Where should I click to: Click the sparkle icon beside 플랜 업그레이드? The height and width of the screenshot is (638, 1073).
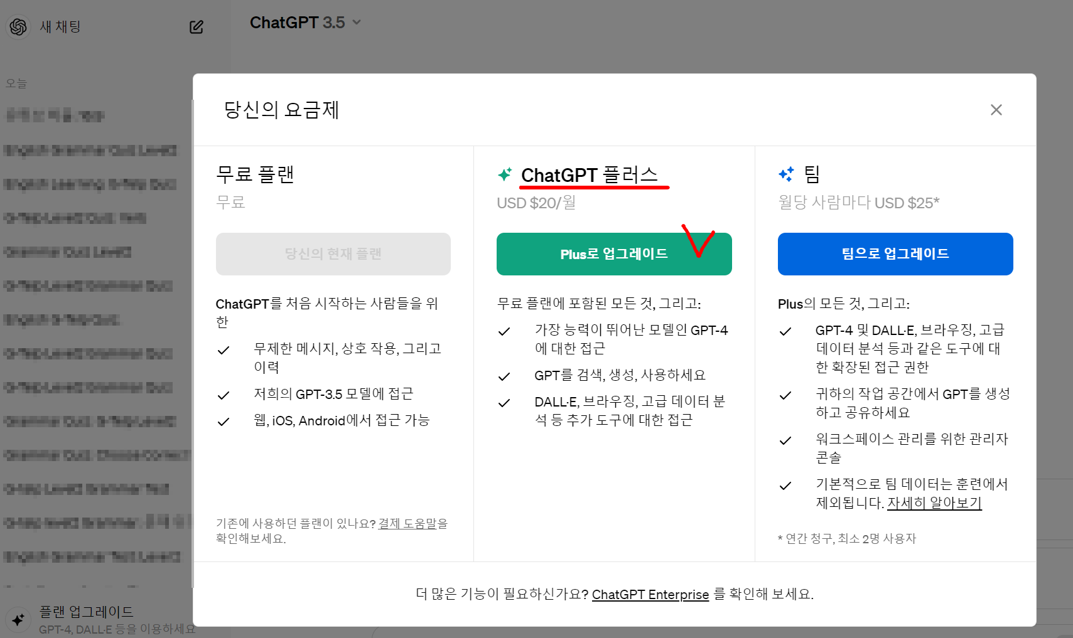coord(18,620)
